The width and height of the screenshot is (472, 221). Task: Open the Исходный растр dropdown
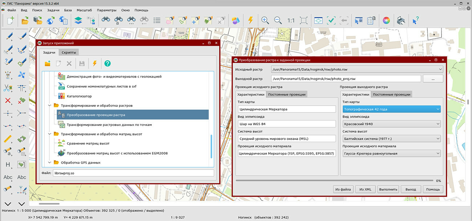tap(440, 69)
